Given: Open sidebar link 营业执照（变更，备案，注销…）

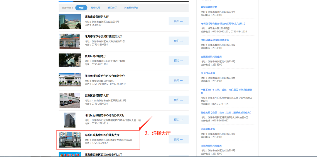Looking at the screenshot, I should pyautogui.click(x=226, y=112).
